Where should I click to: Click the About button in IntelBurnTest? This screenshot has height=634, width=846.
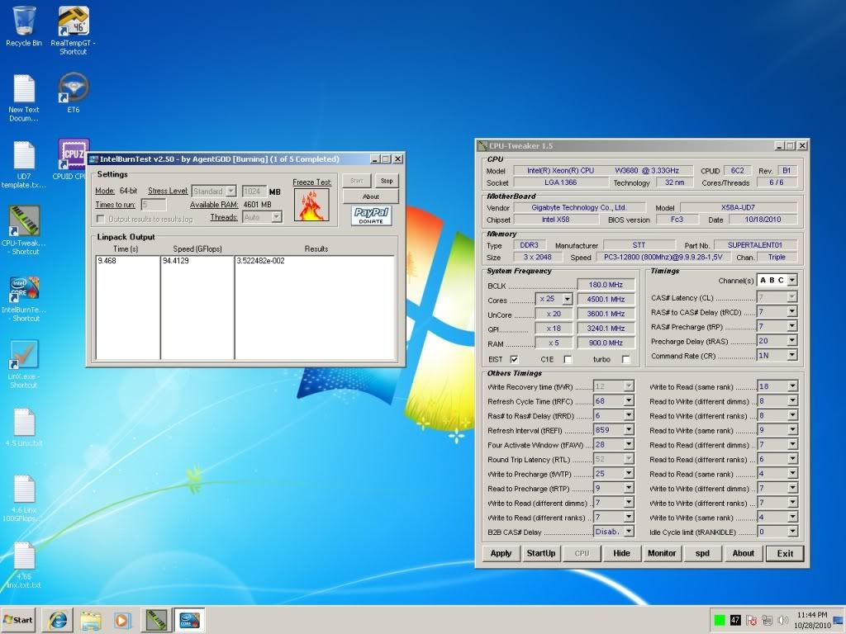point(370,196)
